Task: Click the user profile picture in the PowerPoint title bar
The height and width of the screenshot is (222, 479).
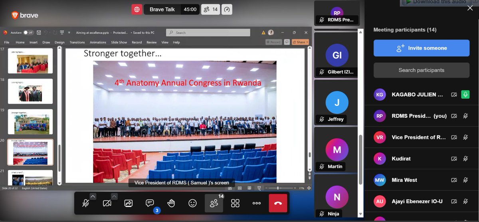Action: pyautogui.click(x=271, y=33)
